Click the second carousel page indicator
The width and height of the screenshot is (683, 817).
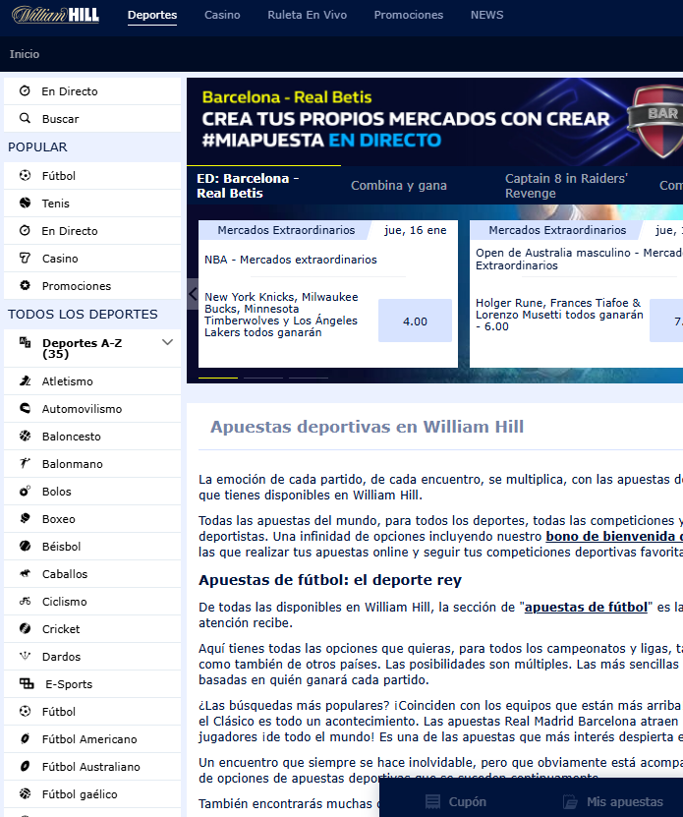(263, 378)
